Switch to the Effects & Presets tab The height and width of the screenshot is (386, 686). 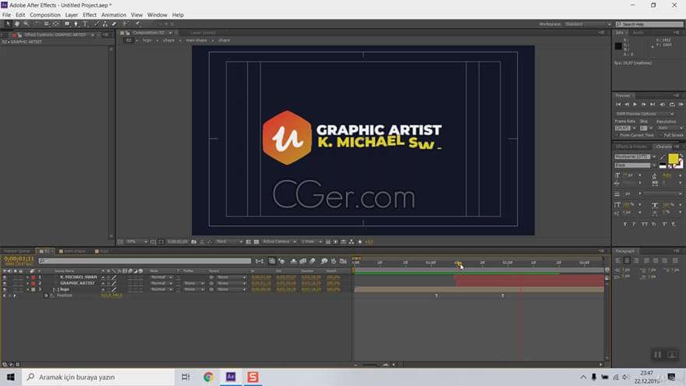(x=631, y=146)
